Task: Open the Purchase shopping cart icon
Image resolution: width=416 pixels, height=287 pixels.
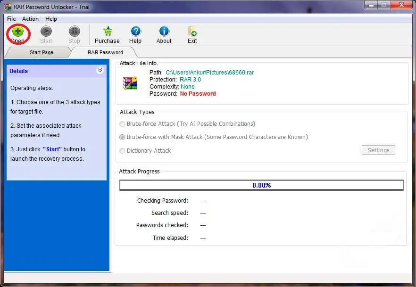Action: click(108, 32)
